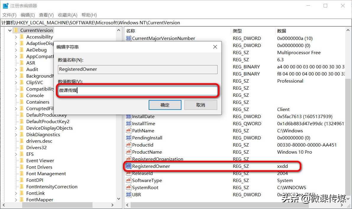
Task: Click the Console folder icon
Action: tap(22, 95)
